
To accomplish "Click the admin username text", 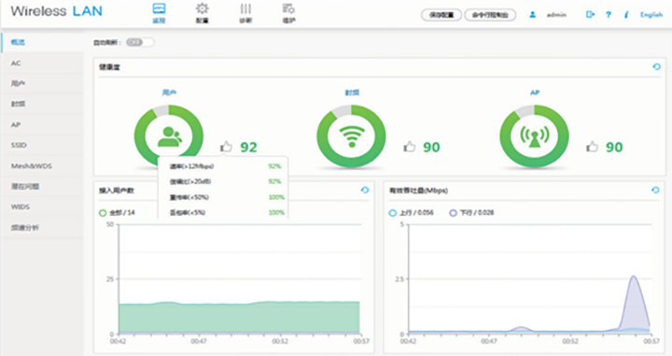I will click(556, 15).
